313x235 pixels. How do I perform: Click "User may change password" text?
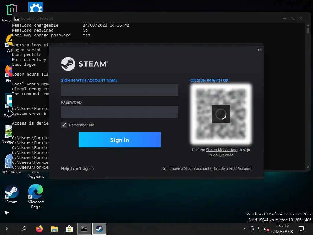pyautogui.click(x=41, y=35)
